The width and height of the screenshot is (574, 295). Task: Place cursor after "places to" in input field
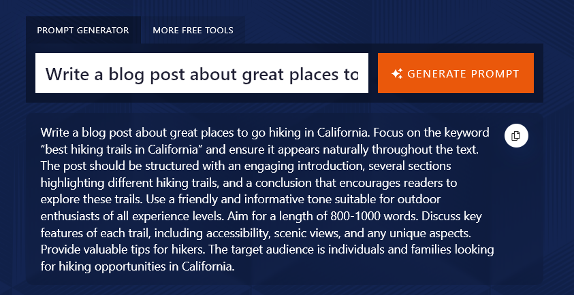[359, 73]
